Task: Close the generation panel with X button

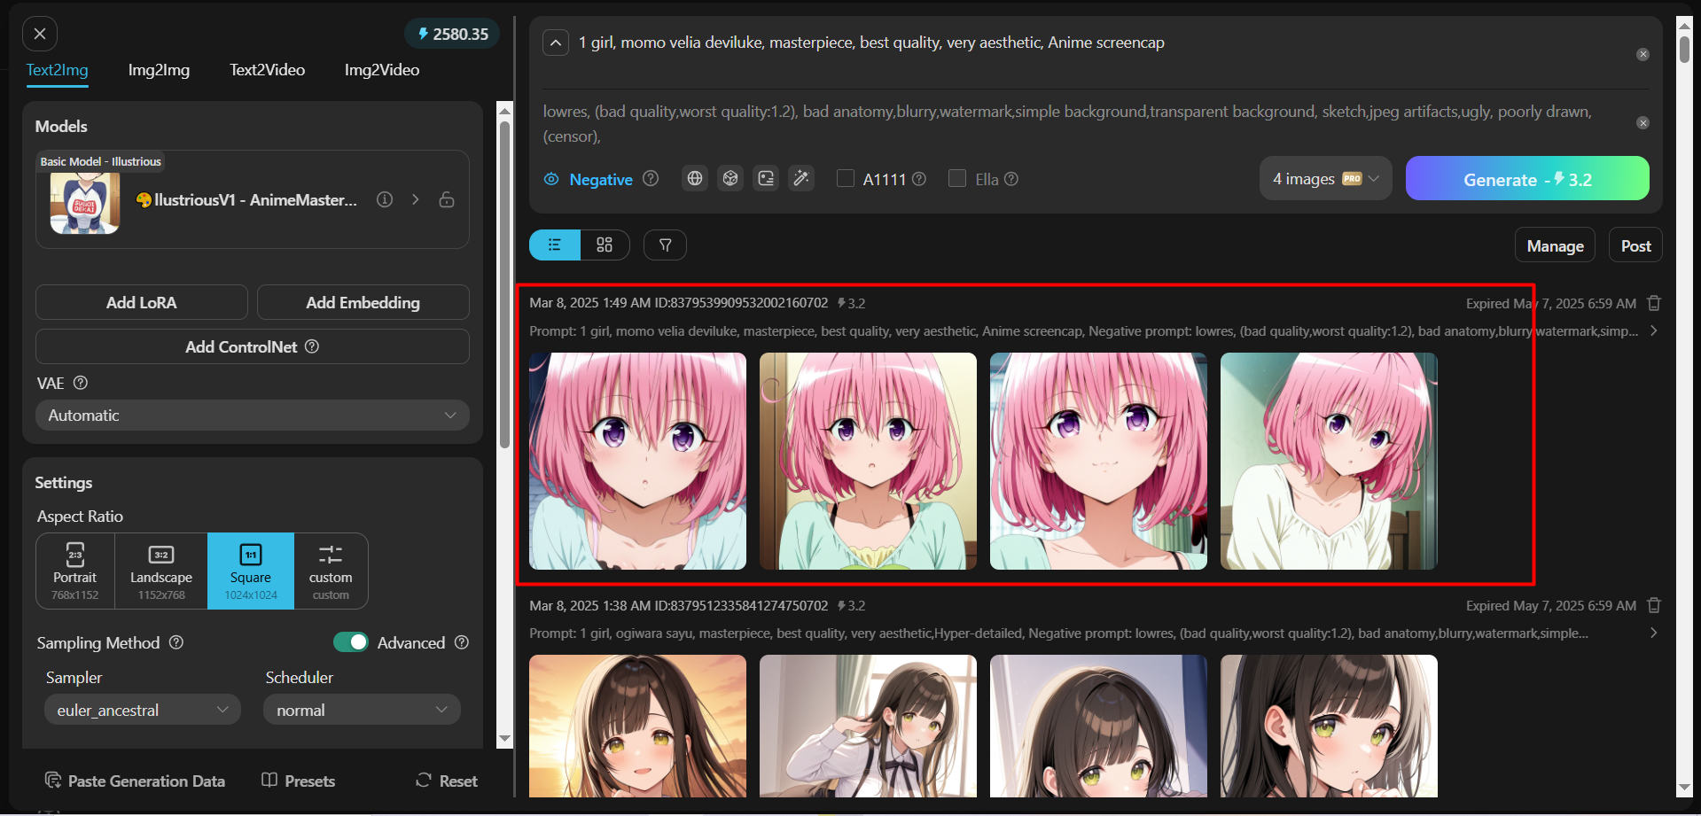Action: click(x=40, y=34)
